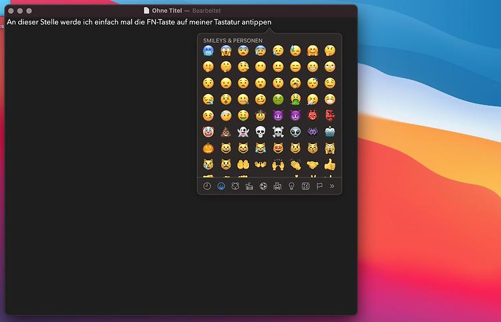This screenshot has height=322, width=501.
Task: Select the thinking face emoji
Action: point(330,51)
